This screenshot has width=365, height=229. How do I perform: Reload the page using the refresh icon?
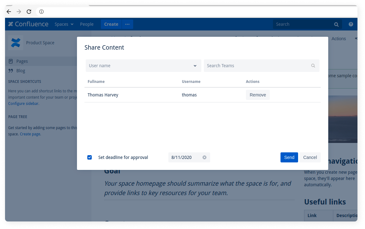coord(29,12)
